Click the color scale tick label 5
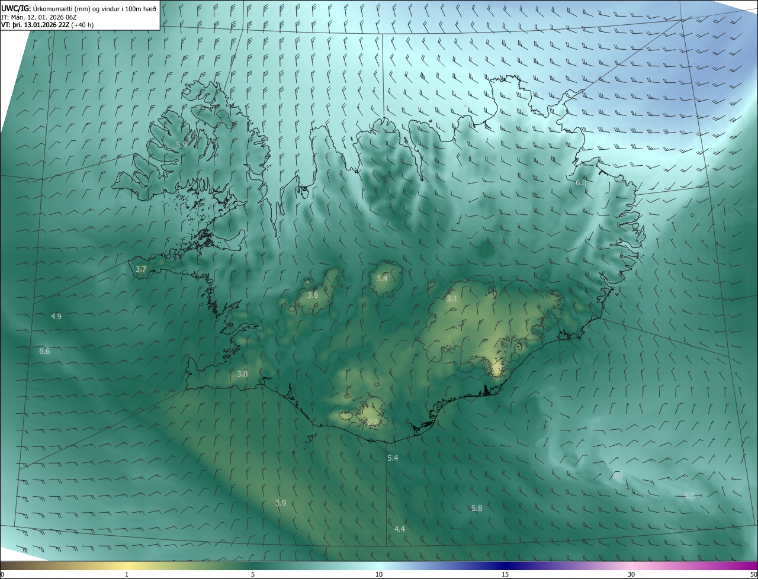Viewport: 758px width, 579px height. pyautogui.click(x=253, y=574)
